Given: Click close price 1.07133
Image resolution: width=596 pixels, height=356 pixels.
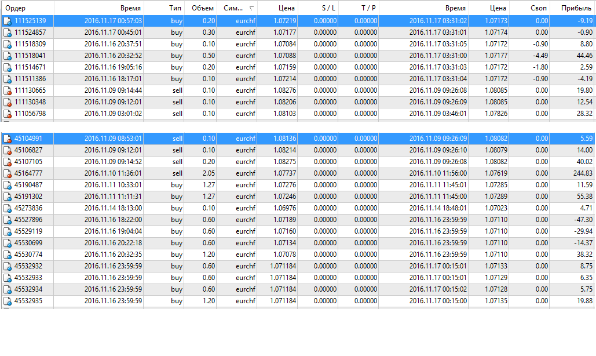Looking at the screenshot, I should tap(496, 266).
